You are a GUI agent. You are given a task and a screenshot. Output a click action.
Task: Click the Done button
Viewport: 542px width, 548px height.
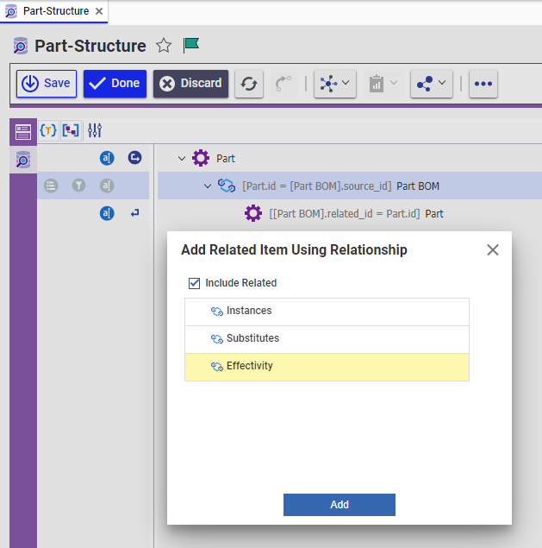[x=115, y=84]
